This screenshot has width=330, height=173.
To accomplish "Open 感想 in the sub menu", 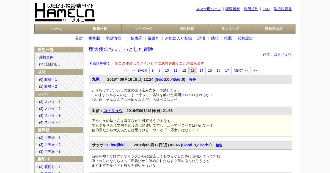I will tap(215, 38).
